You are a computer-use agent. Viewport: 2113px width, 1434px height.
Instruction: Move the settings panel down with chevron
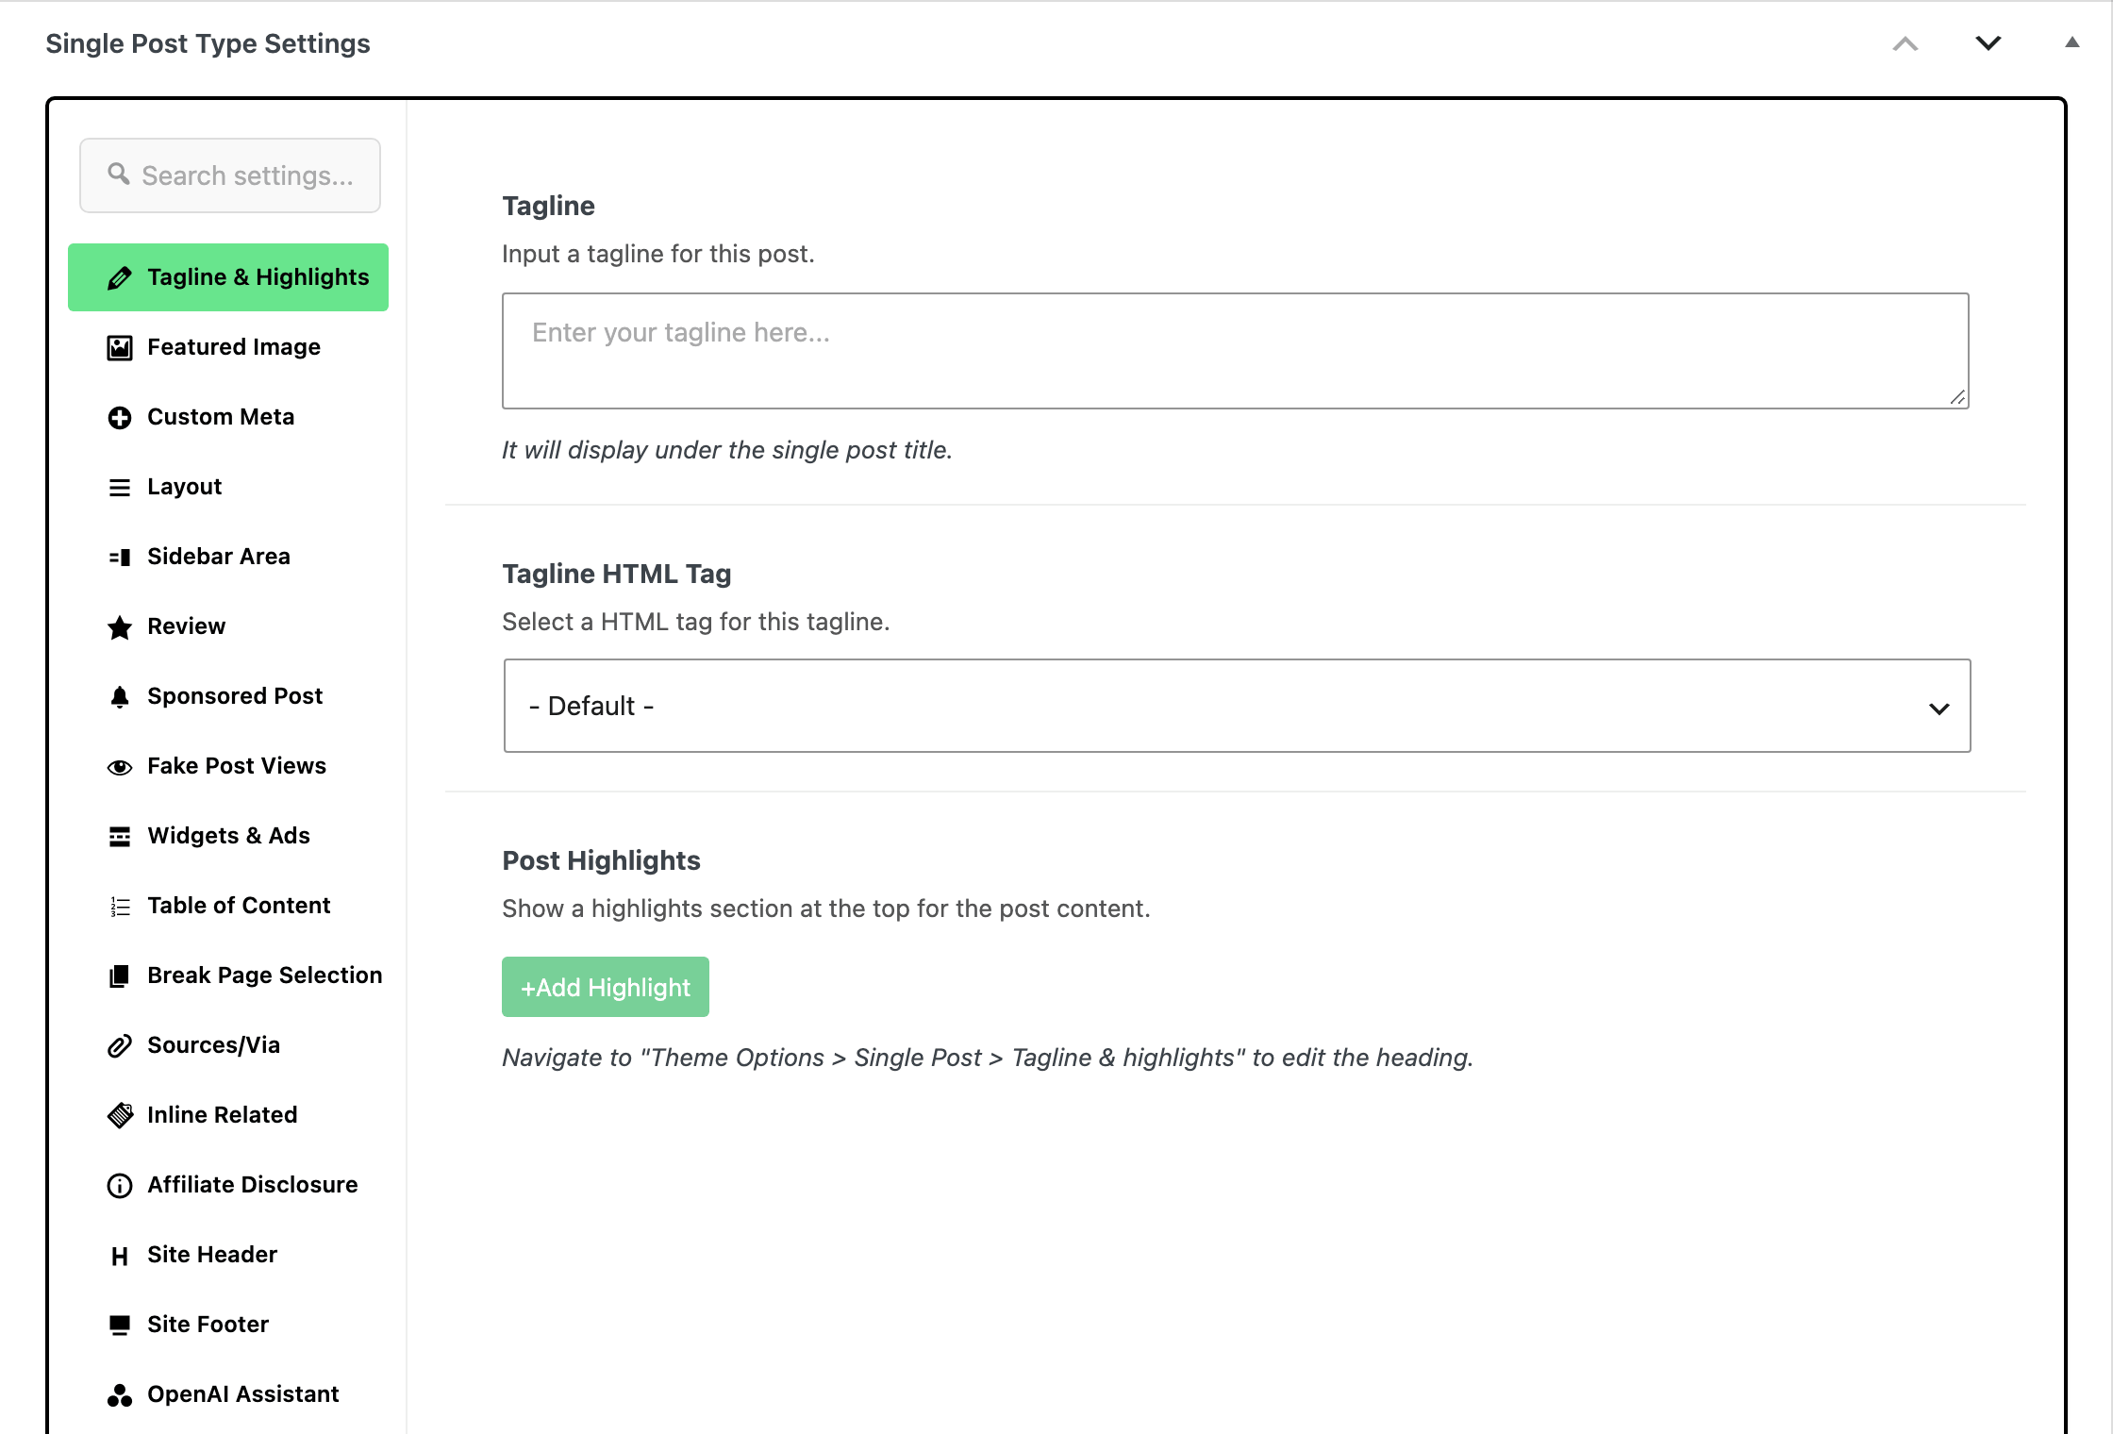tap(1988, 43)
